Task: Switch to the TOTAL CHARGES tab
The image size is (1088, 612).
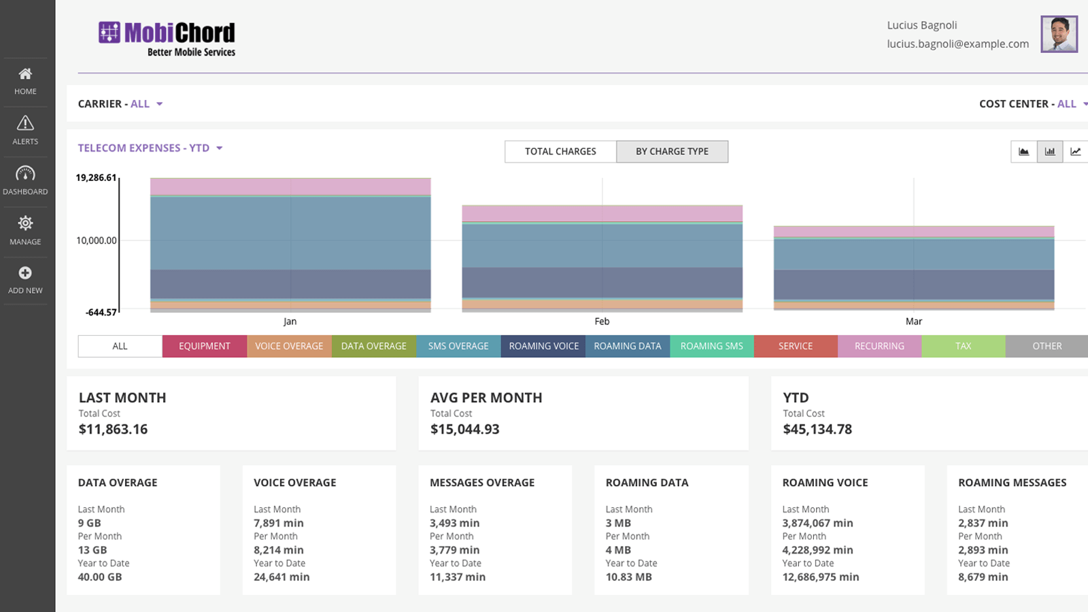Action: (560, 151)
